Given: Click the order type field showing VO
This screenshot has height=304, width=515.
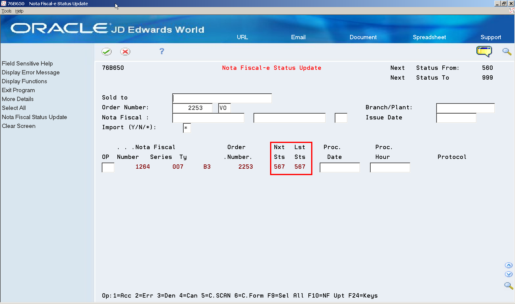Looking at the screenshot, I should 225,108.
